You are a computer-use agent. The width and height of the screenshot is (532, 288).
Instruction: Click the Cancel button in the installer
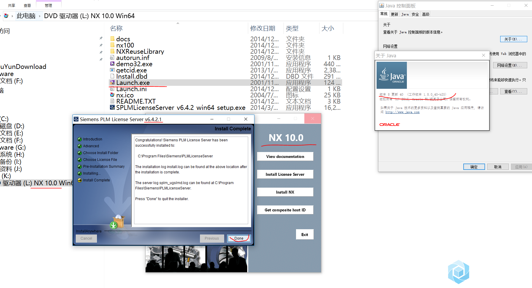[86, 238]
